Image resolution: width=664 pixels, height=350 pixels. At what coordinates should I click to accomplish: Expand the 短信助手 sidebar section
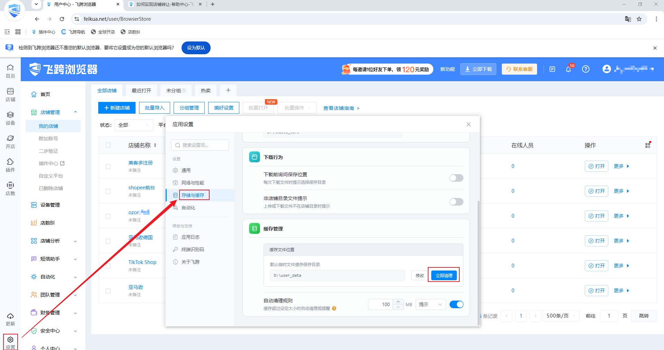point(75,259)
